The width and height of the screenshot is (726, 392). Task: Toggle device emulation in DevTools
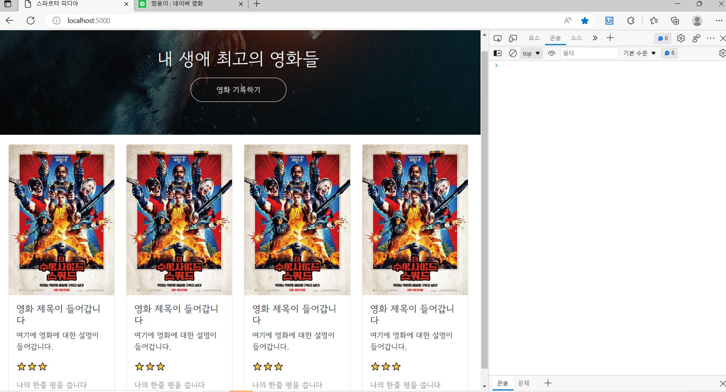tap(513, 38)
